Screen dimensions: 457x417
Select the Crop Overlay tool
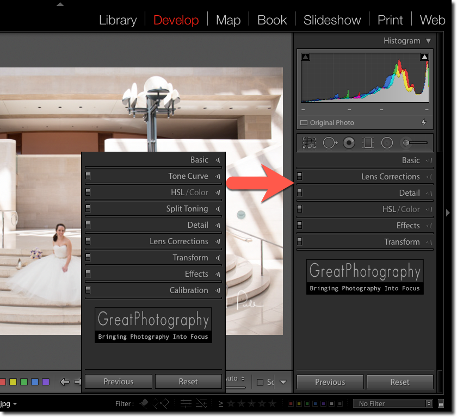pos(309,142)
